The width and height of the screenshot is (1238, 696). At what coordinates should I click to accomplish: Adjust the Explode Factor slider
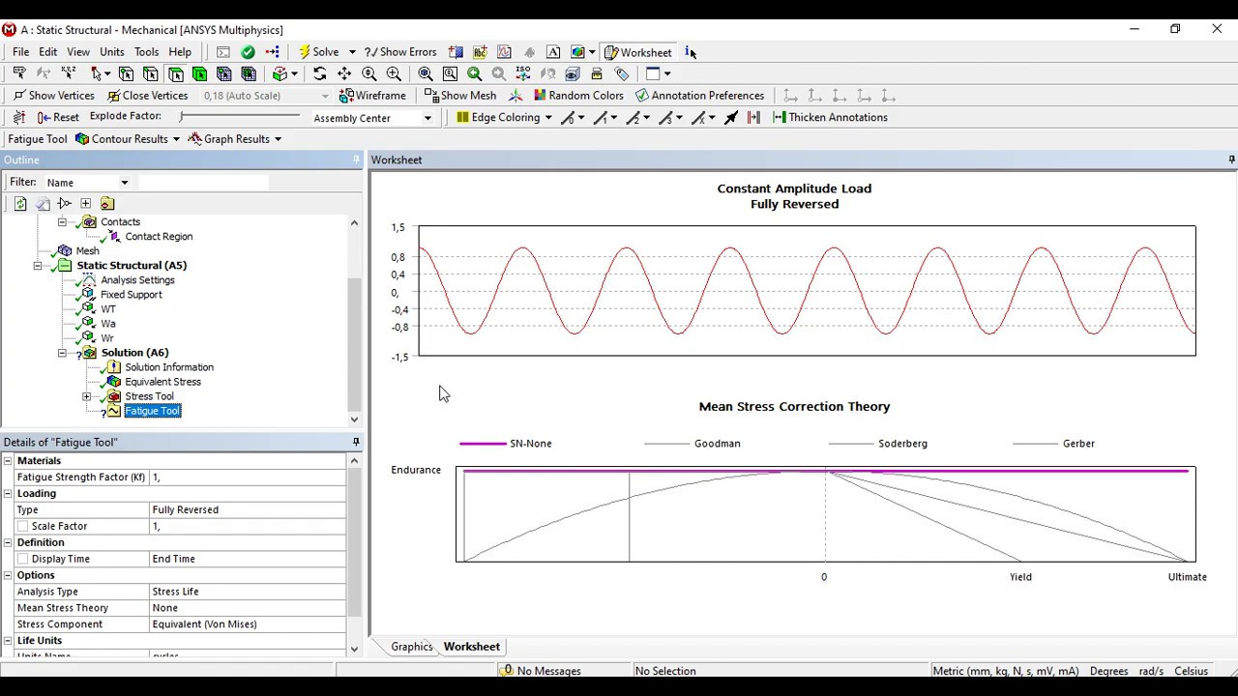pyautogui.click(x=240, y=116)
